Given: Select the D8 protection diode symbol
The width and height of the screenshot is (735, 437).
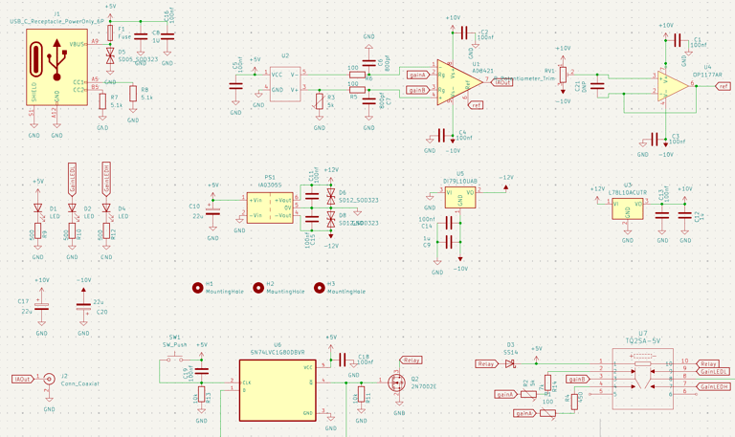Looking at the screenshot, I should (x=331, y=219).
